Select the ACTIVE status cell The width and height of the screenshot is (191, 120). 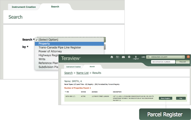(x=83, y=96)
